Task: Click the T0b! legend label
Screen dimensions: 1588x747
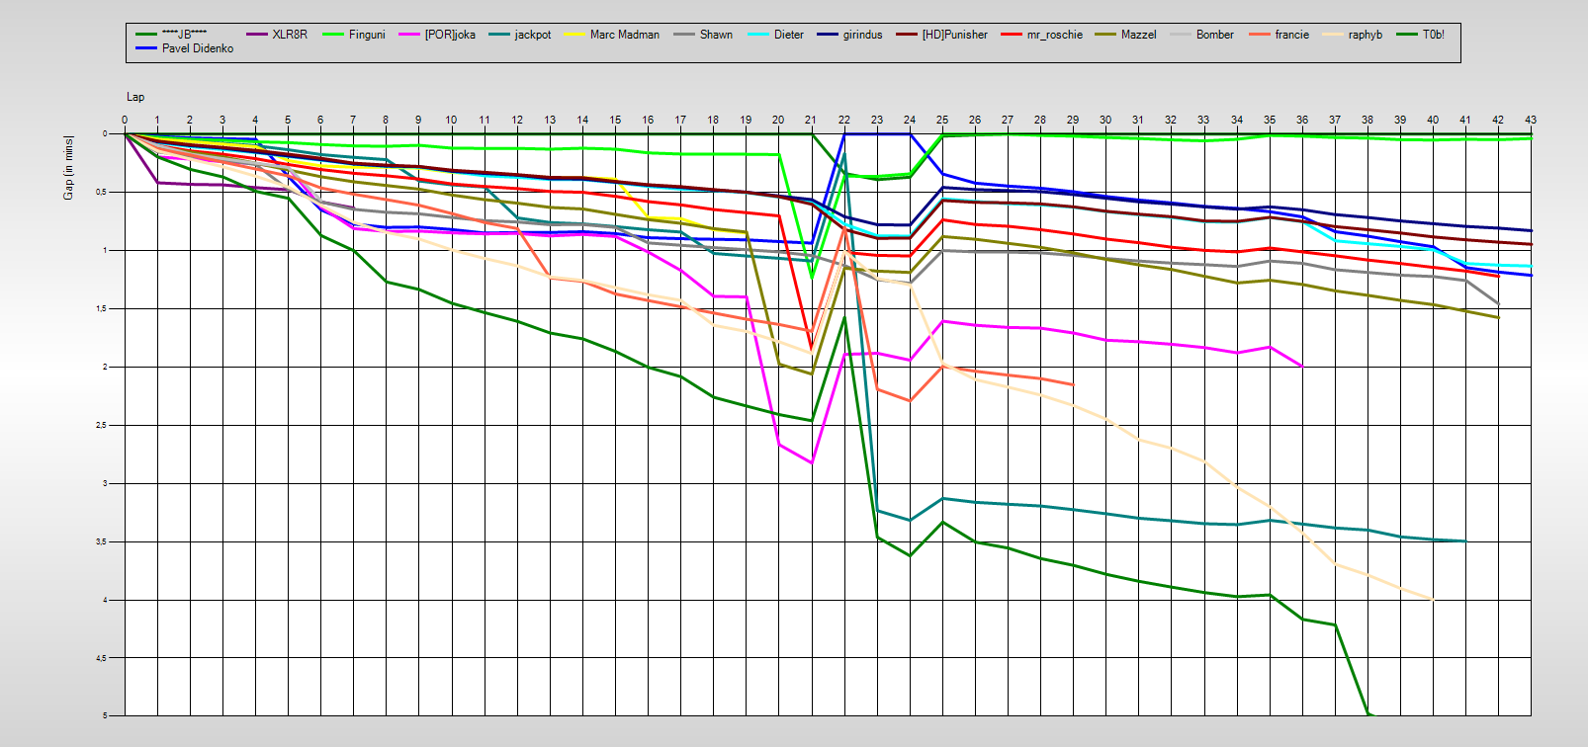Action: (x=1433, y=35)
